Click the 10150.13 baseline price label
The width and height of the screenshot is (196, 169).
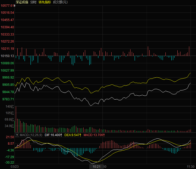pos(7,56)
